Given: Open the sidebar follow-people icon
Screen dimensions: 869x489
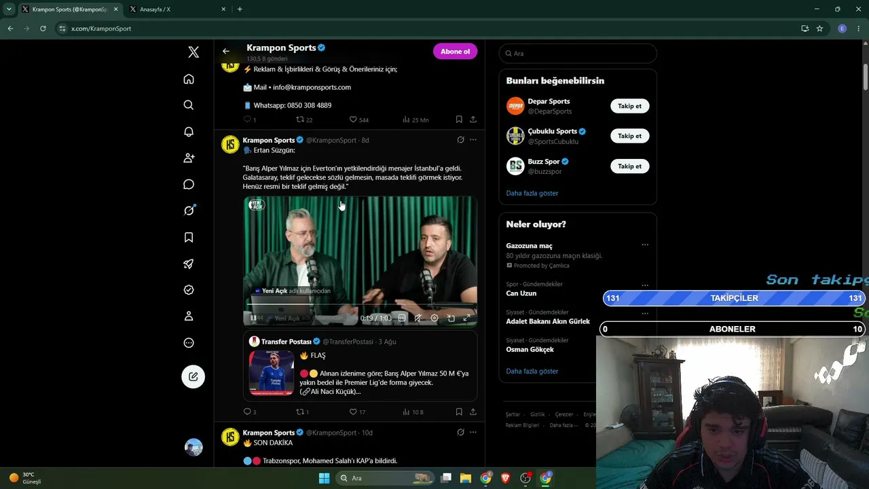Looking at the screenshot, I should 189,158.
